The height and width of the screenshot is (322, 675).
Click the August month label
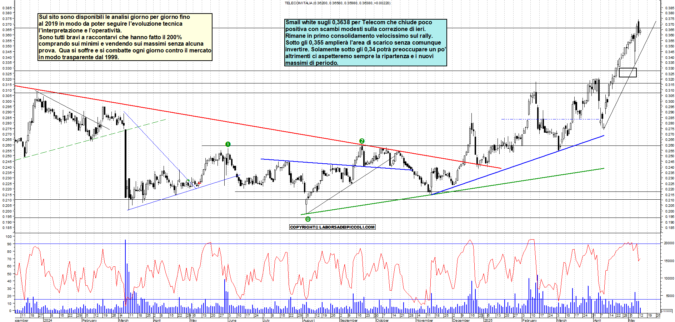click(309, 320)
